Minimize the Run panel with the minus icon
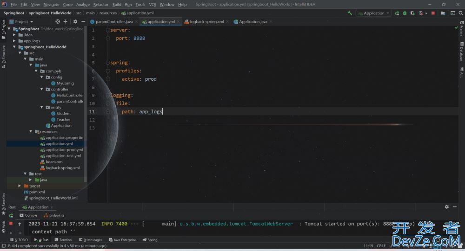465x251 pixels. click(455, 207)
